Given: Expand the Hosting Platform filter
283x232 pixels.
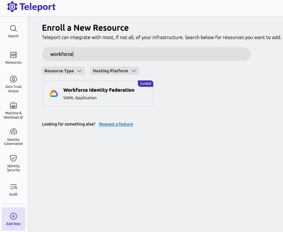Looking at the screenshot, I should pyautogui.click(x=114, y=71).
